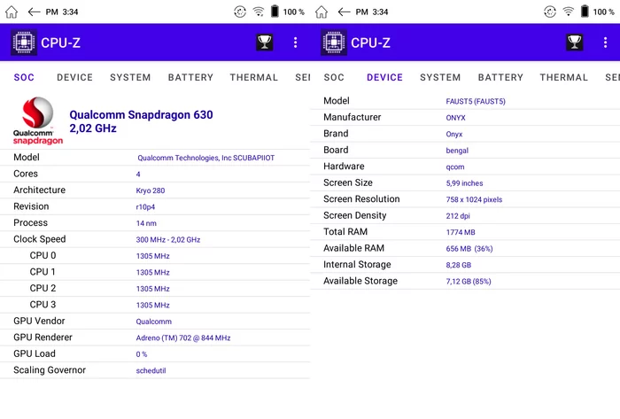Viewport: 620px width, 419px height.
Task: Tap the Brand row label
Action: click(x=336, y=134)
